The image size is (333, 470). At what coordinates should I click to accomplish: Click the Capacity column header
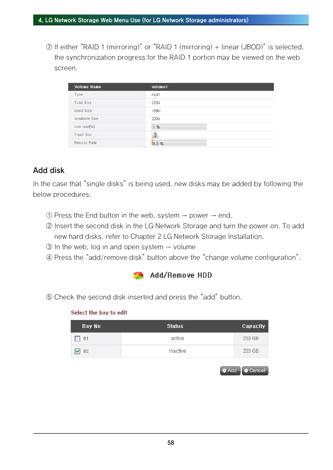(253, 326)
